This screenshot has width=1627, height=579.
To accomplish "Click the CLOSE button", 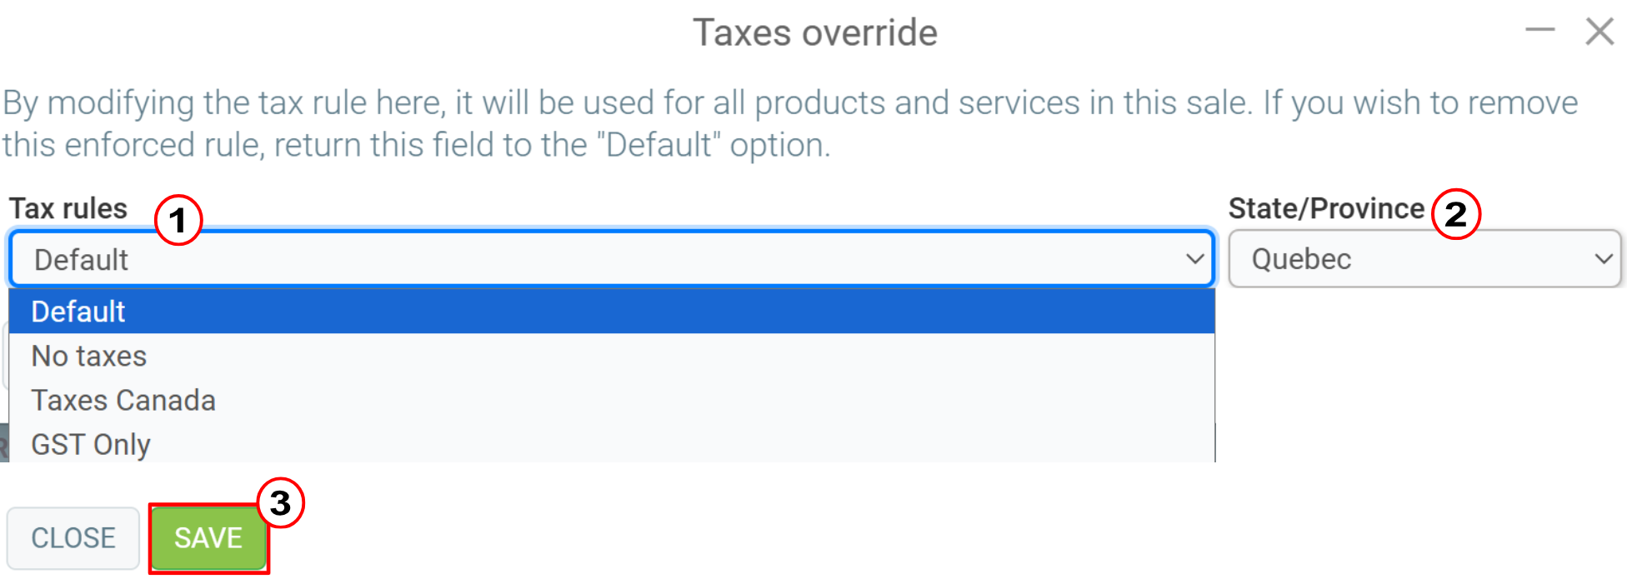I will click(73, 538).
